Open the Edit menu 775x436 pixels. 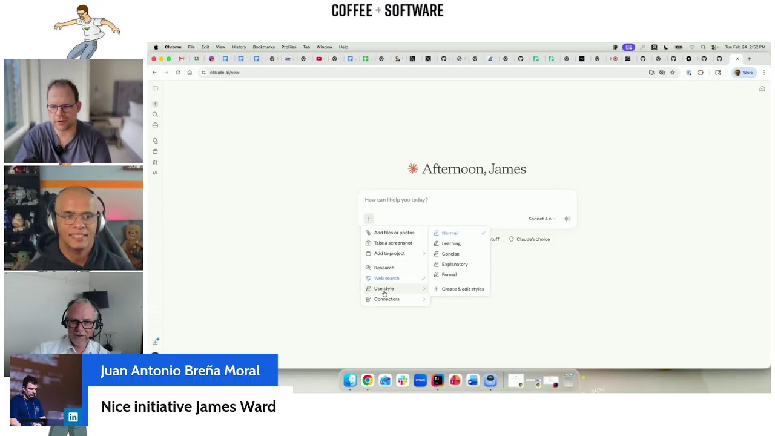(205, 47)
